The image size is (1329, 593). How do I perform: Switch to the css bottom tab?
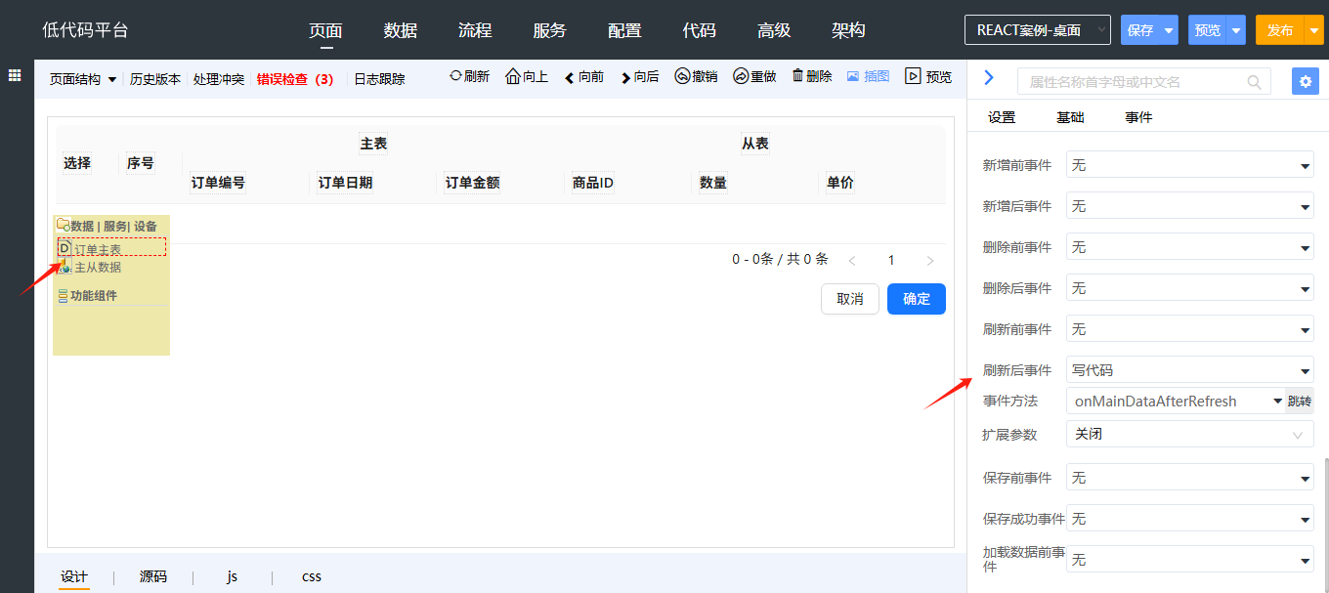pos(312,576)
